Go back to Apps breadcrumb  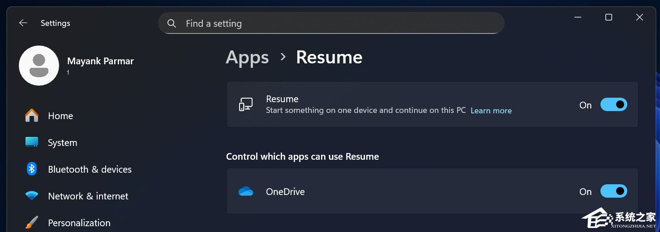(x=247, y=58)
